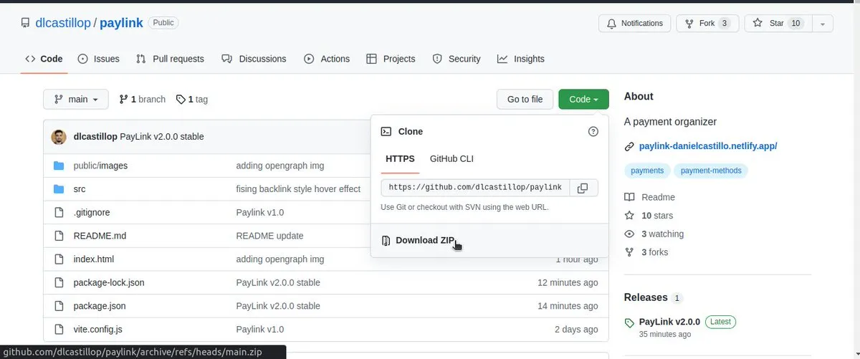The height and width of the screenshot is (359, 860).
Task: Open the PayLink v2.0.0 stable latest commit message
Action: click(x=162, y=136)
